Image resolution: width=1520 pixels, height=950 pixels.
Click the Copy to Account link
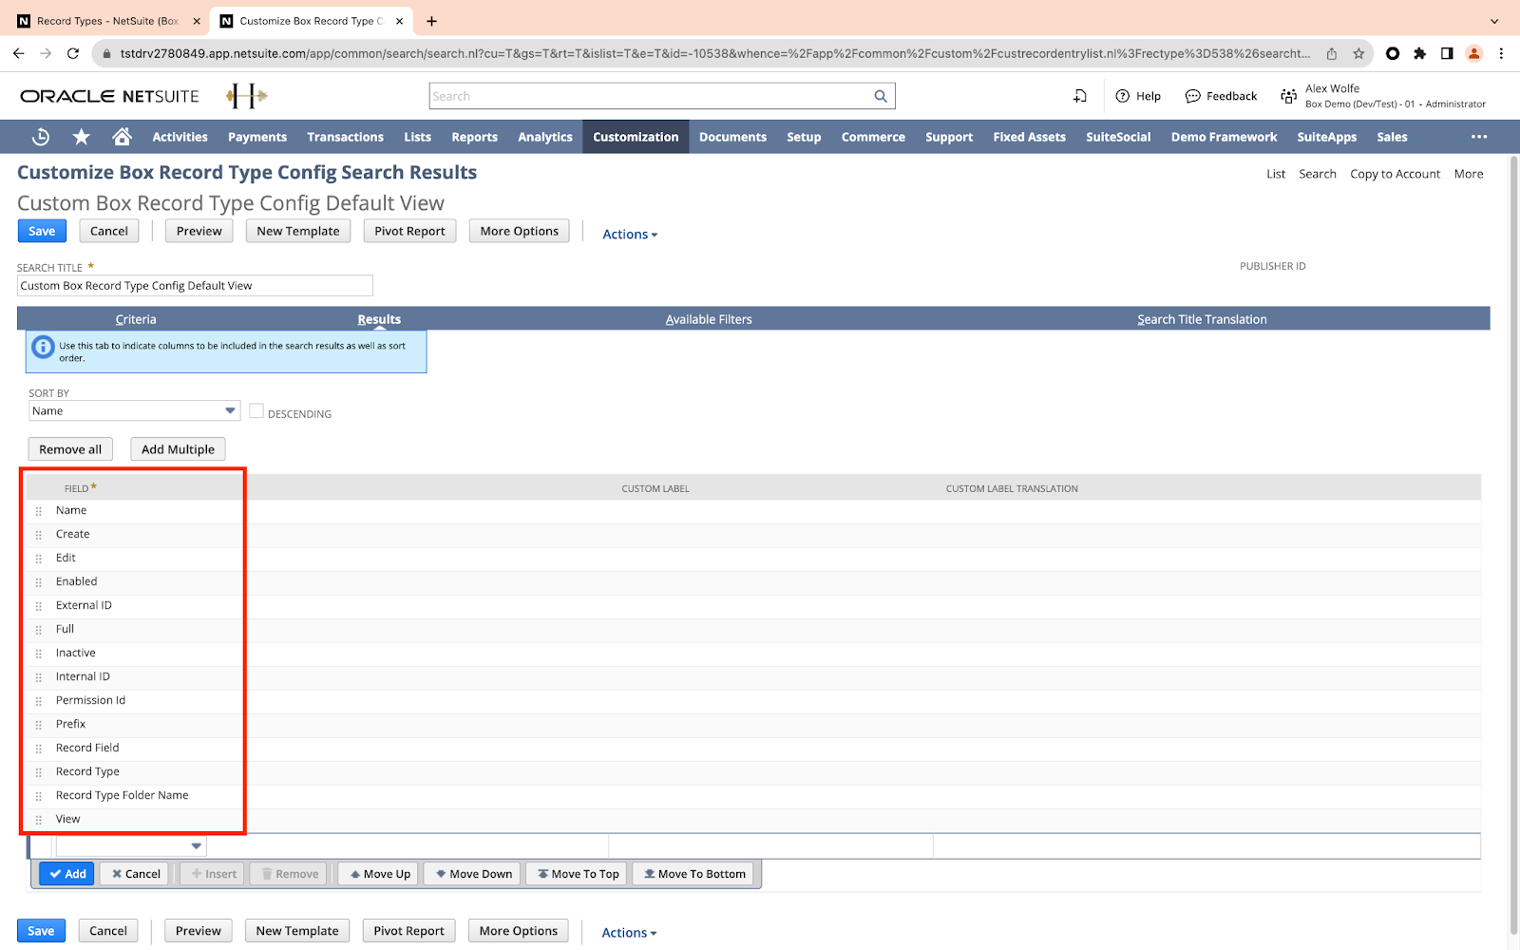click(1395, 174)
